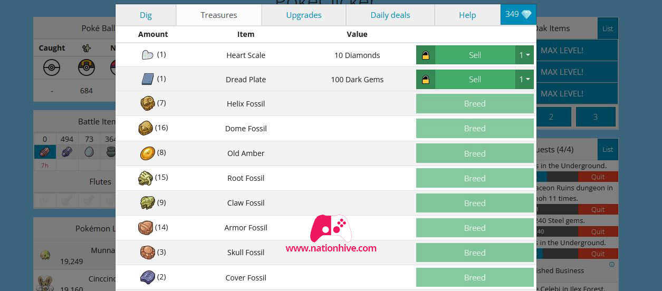Breed the Dome Fossil
Screen dimensions: 662x291
[475, 128]
